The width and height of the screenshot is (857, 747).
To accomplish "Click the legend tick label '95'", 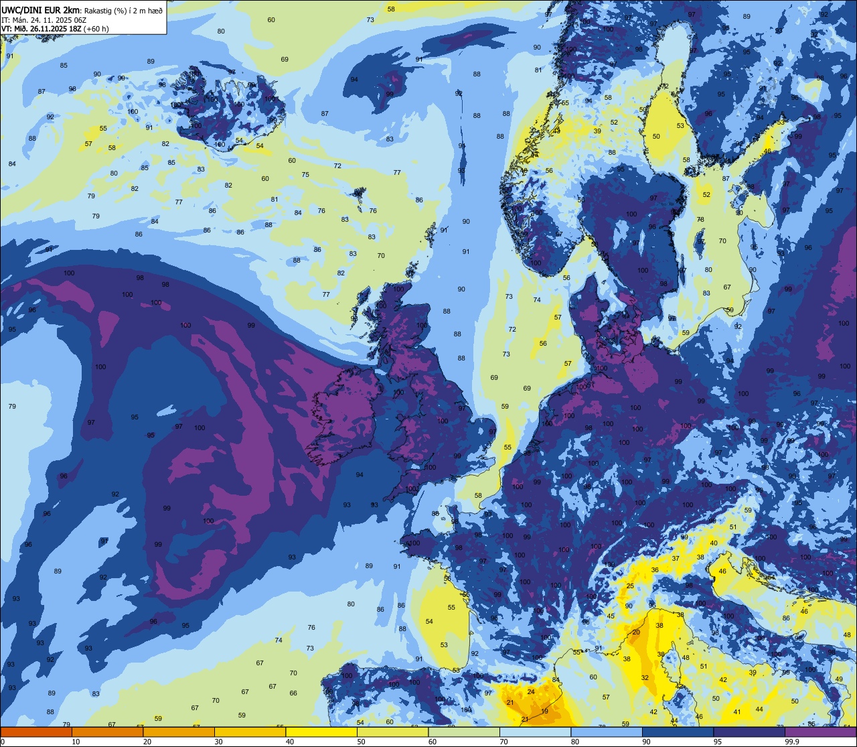I will tap(718, 742).
